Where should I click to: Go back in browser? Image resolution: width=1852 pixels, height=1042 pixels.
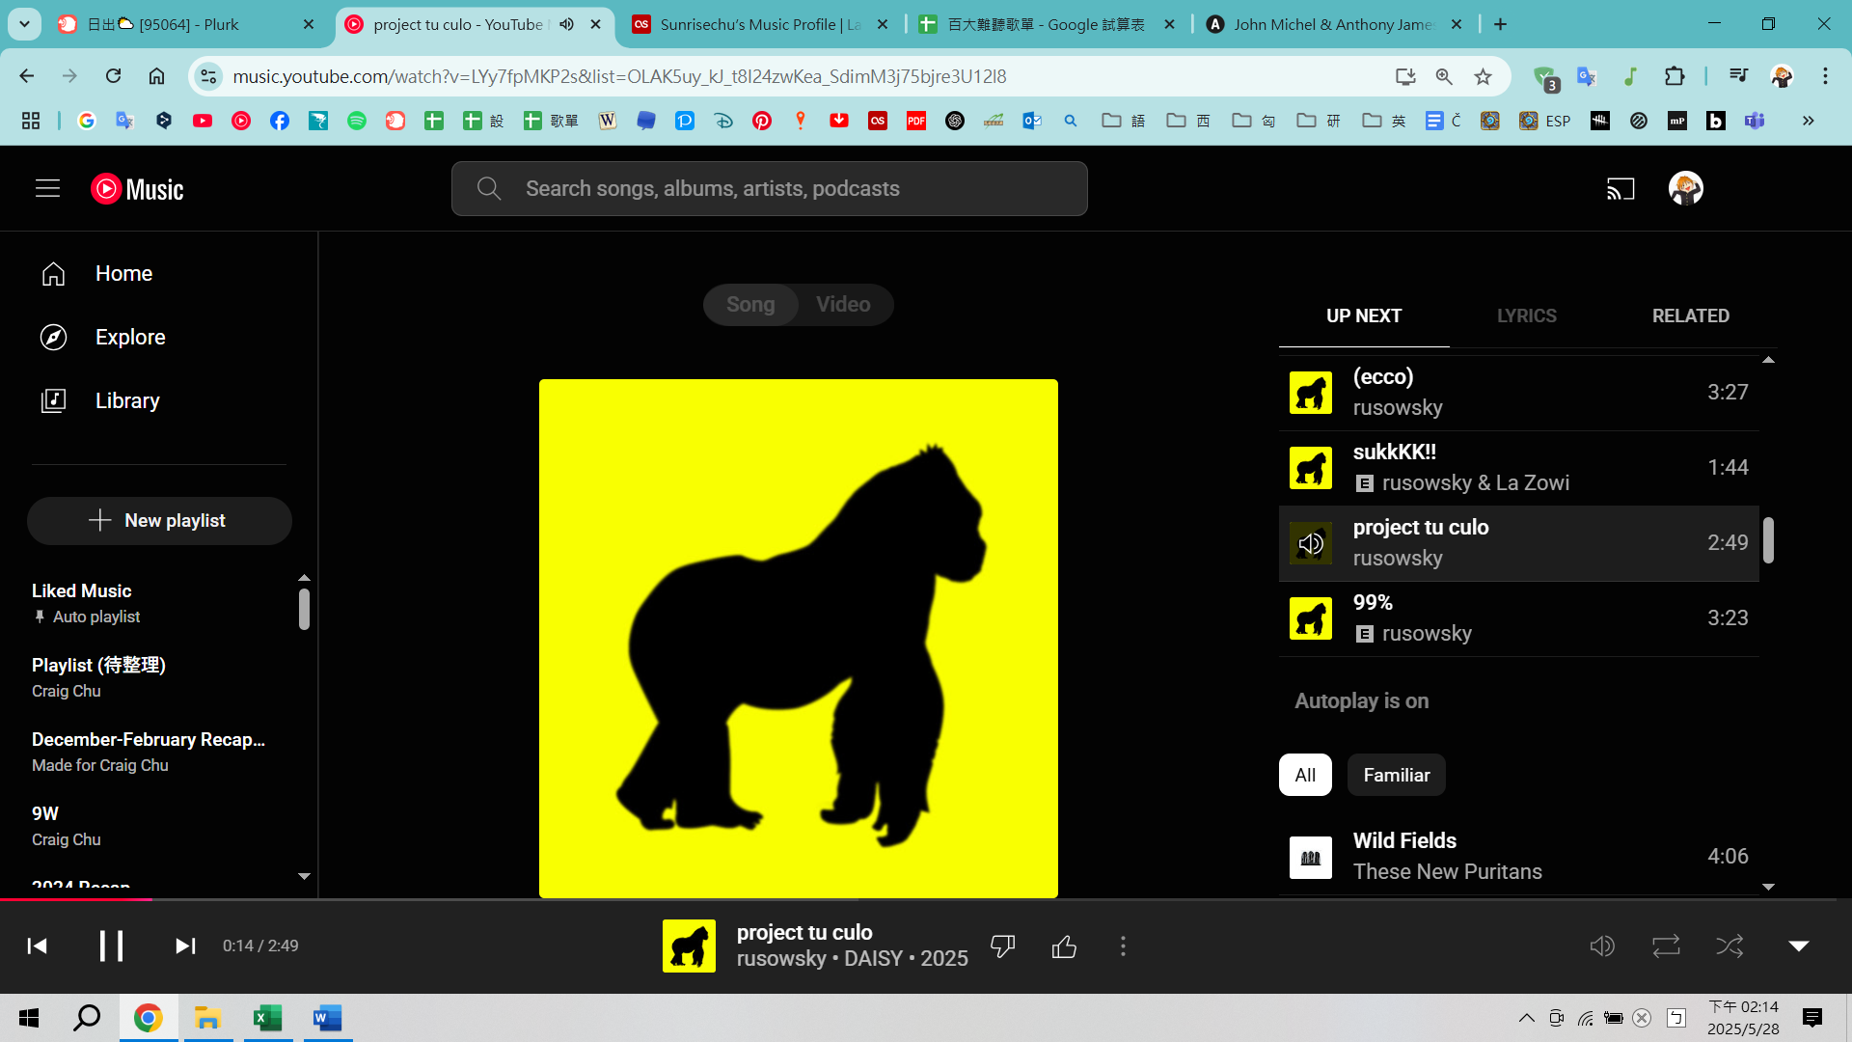point(27,76)
